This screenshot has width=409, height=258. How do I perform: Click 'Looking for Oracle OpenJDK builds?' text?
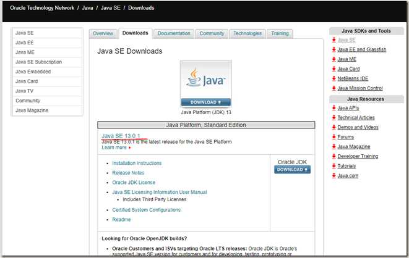[144, 238]
